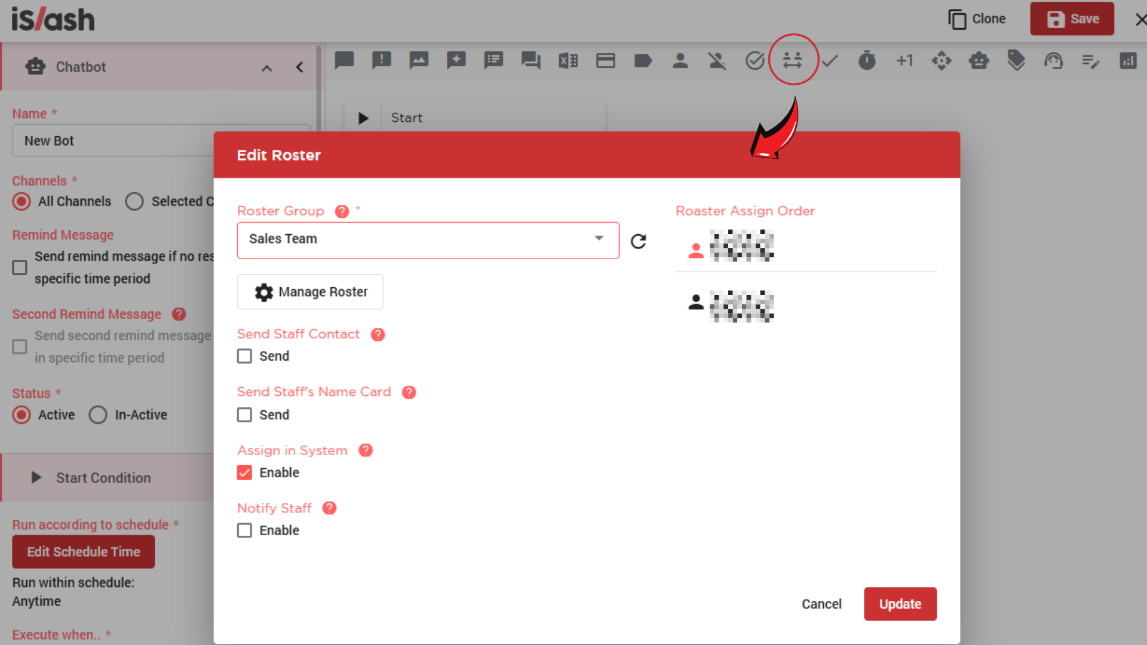Click the Manage Roster button
The height and width of the screenshot is (645, 1147).
point(310,292)
